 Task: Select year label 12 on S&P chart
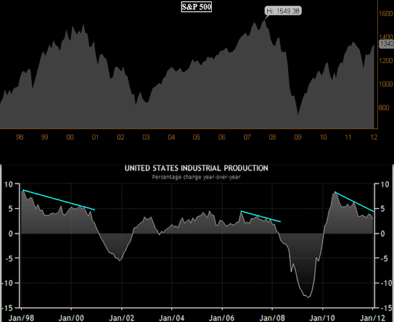374,137
